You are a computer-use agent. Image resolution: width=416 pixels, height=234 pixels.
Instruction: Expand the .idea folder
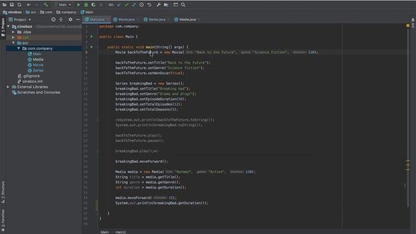(13, 32)
